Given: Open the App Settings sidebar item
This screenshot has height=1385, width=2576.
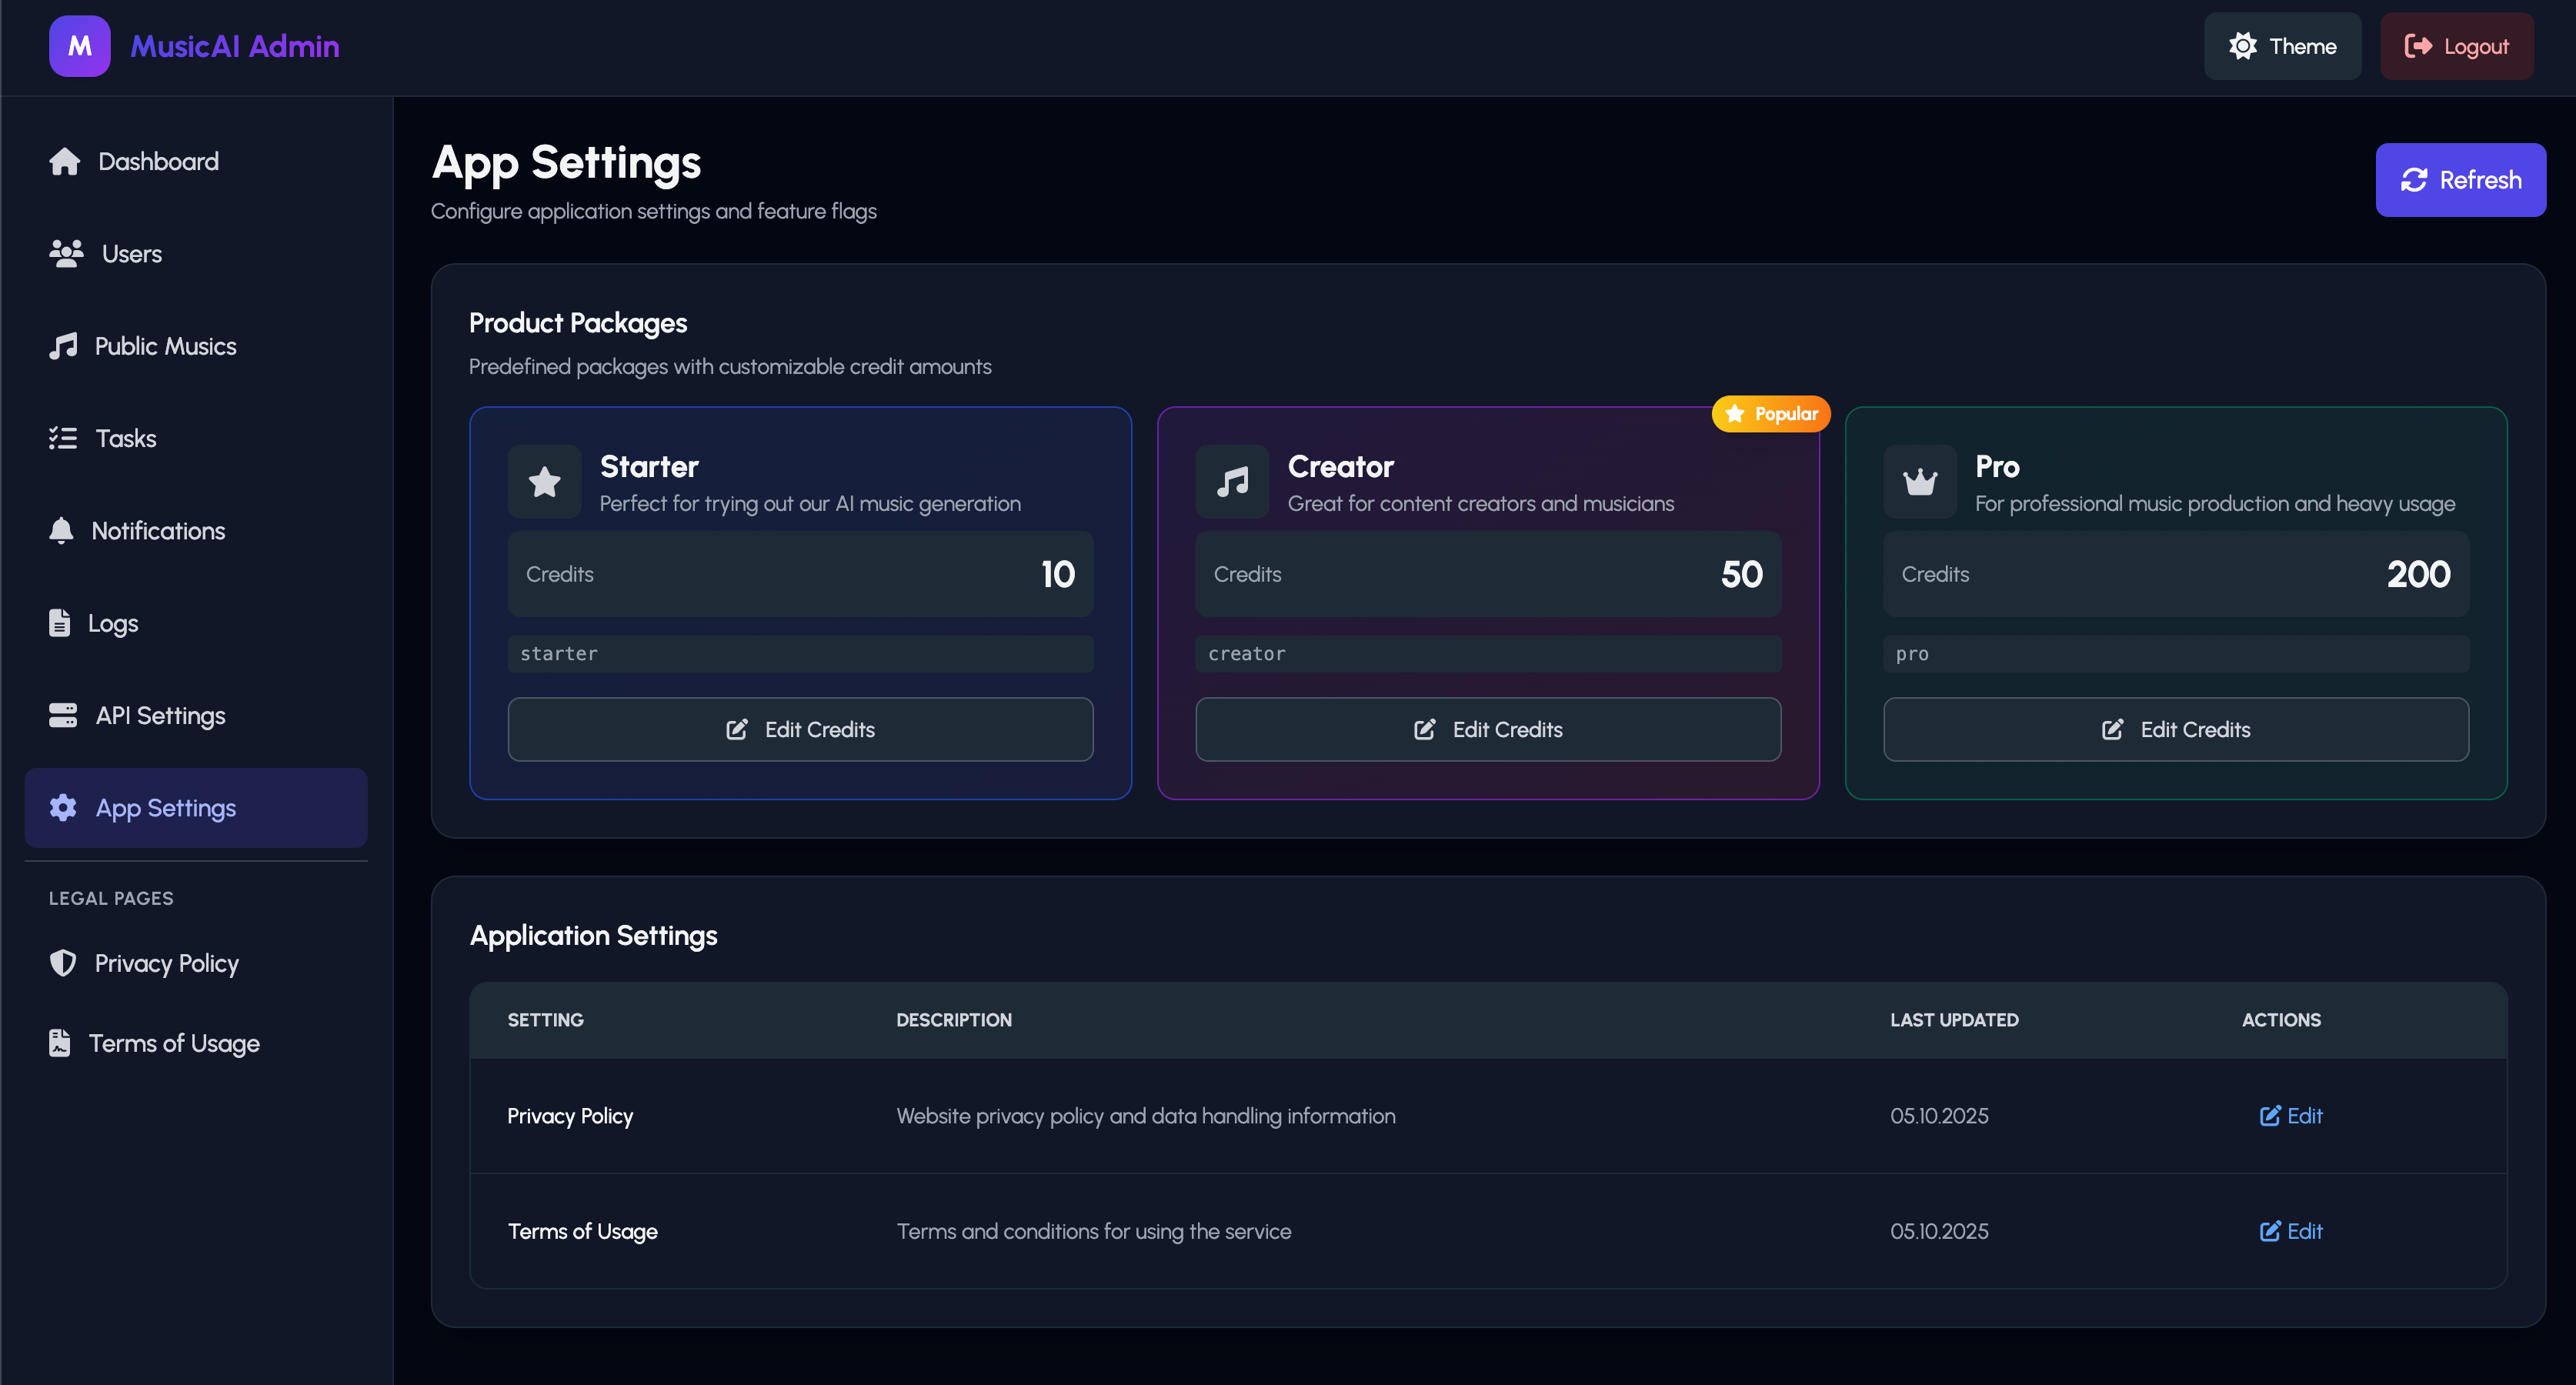Looking at the screenshot, I should pyautogui.click(x=196, y=808).
